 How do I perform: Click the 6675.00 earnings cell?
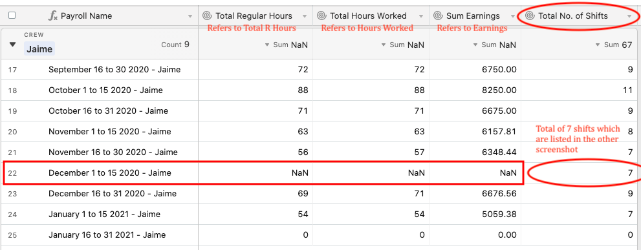(475, 111)
